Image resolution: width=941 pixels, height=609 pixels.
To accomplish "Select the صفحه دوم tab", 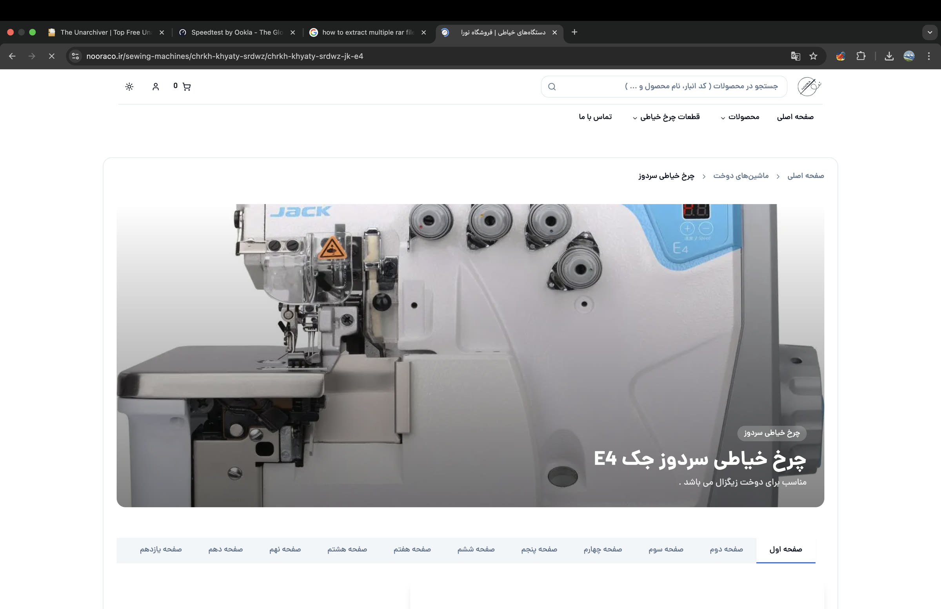I will (726, 550).
